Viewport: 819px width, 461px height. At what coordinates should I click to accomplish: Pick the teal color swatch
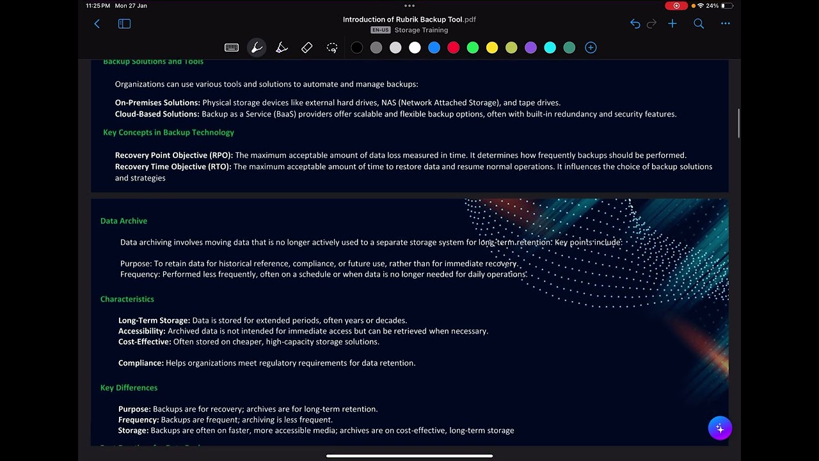click(569, 48)
